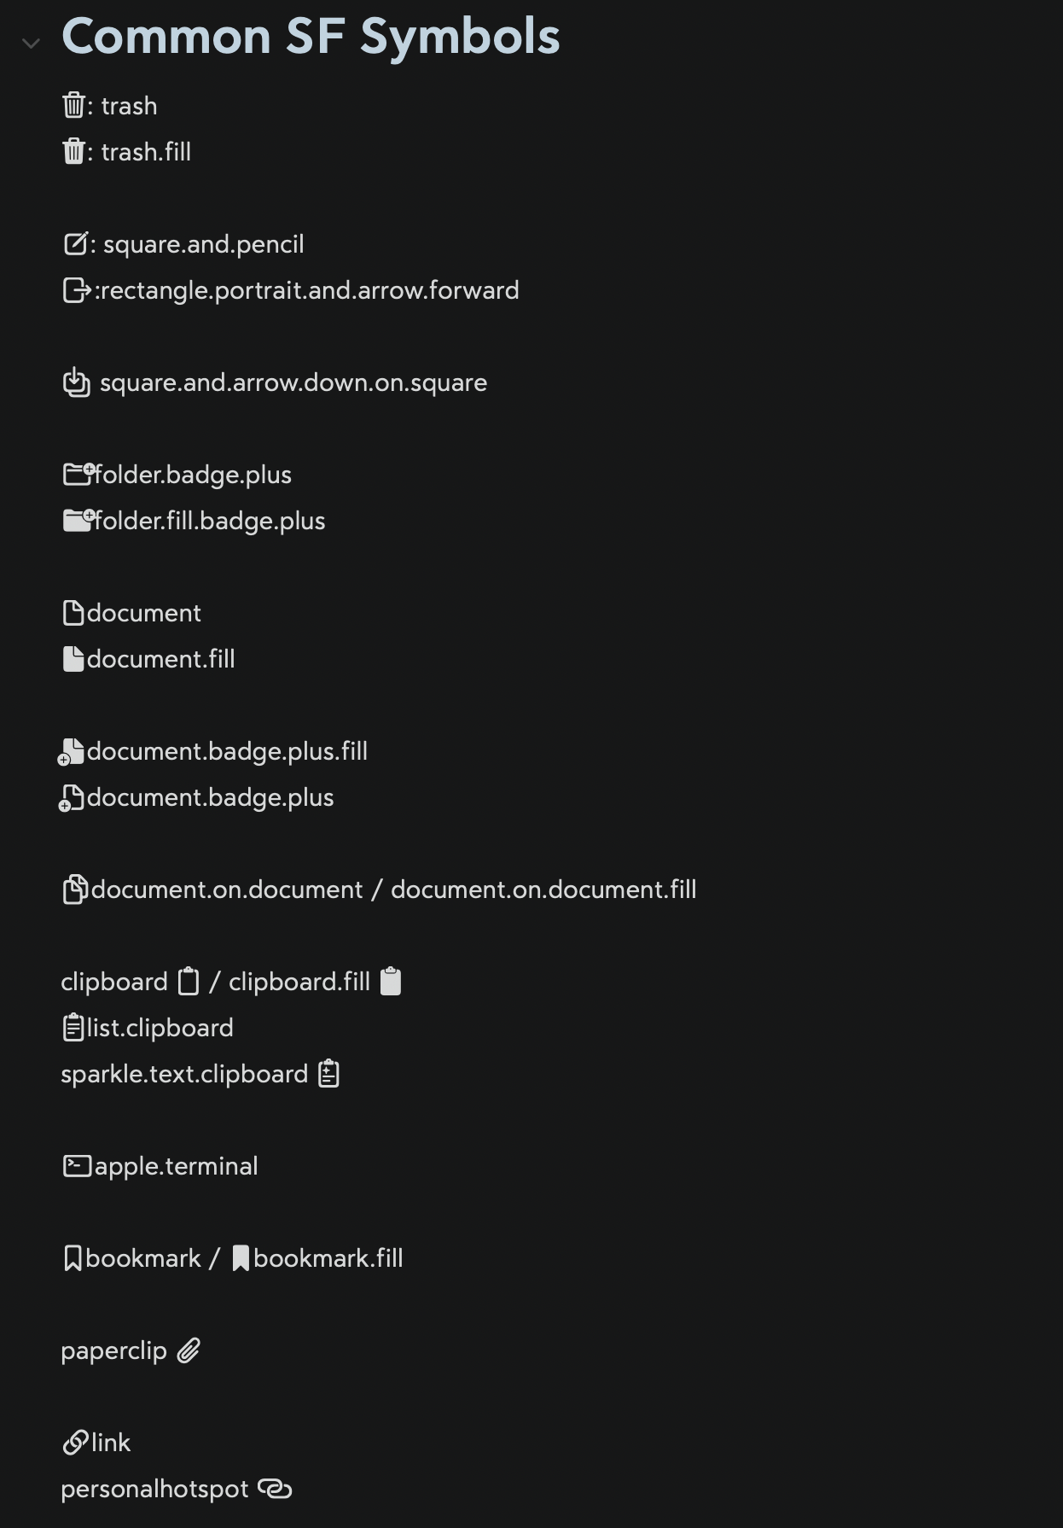Click the square arrow down on square icon

76,382
